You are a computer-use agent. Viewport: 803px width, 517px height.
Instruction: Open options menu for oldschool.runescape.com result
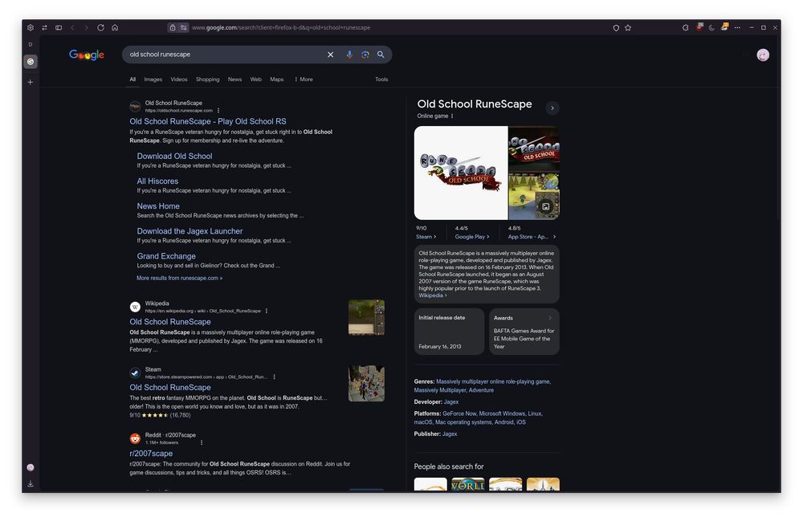(218, 110)
